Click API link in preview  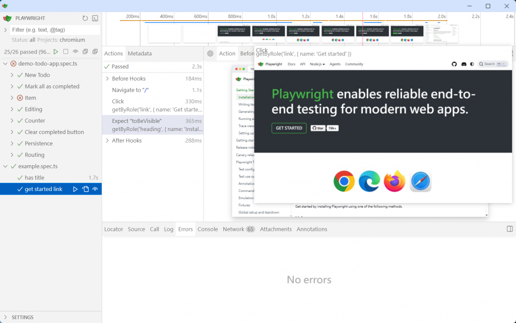(302, 64)
